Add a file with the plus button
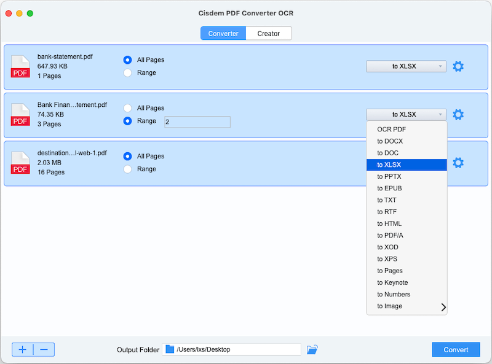The width and height of the screenshot is (492, 364). tap(23, 350)
